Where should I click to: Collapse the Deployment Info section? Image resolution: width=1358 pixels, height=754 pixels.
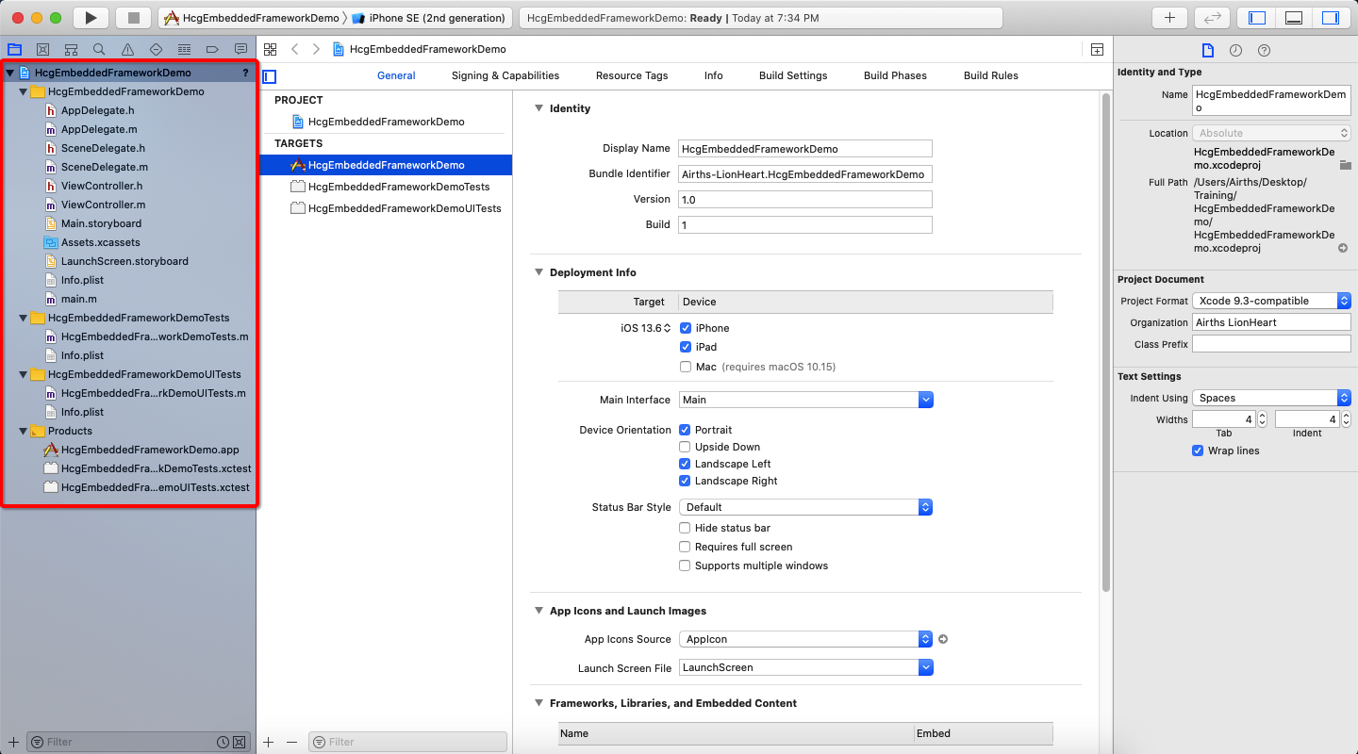538,272
